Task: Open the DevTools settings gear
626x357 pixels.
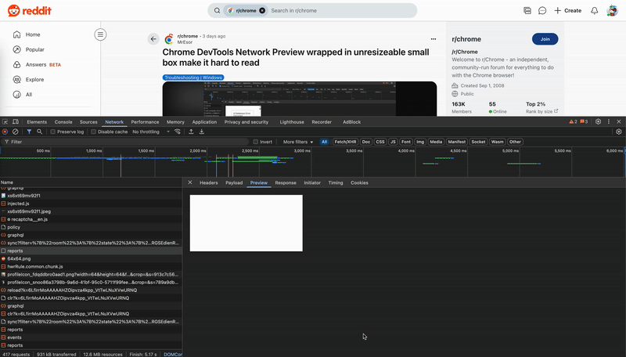Action: click(598, 122)
